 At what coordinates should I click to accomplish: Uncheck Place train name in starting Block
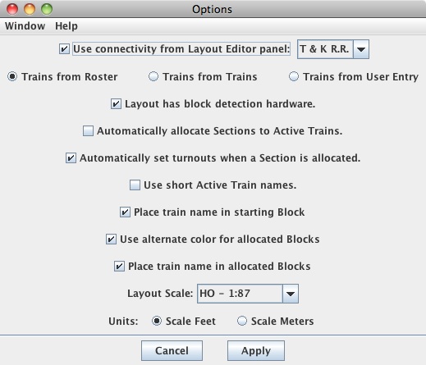click(x=125, y=212)
